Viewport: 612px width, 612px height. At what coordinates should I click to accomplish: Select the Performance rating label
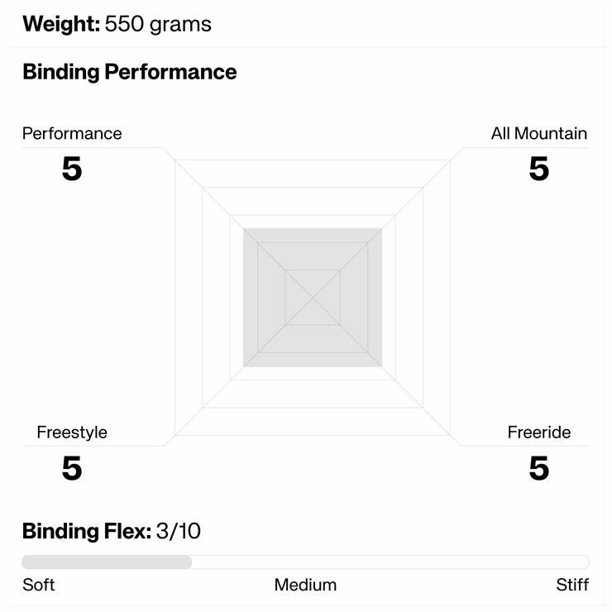(x=72, y=133)
